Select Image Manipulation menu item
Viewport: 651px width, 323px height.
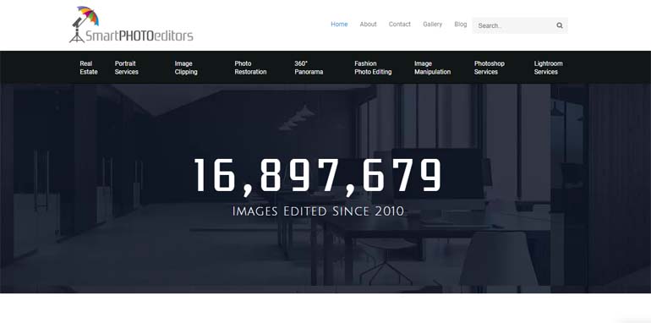pos(432,68)
